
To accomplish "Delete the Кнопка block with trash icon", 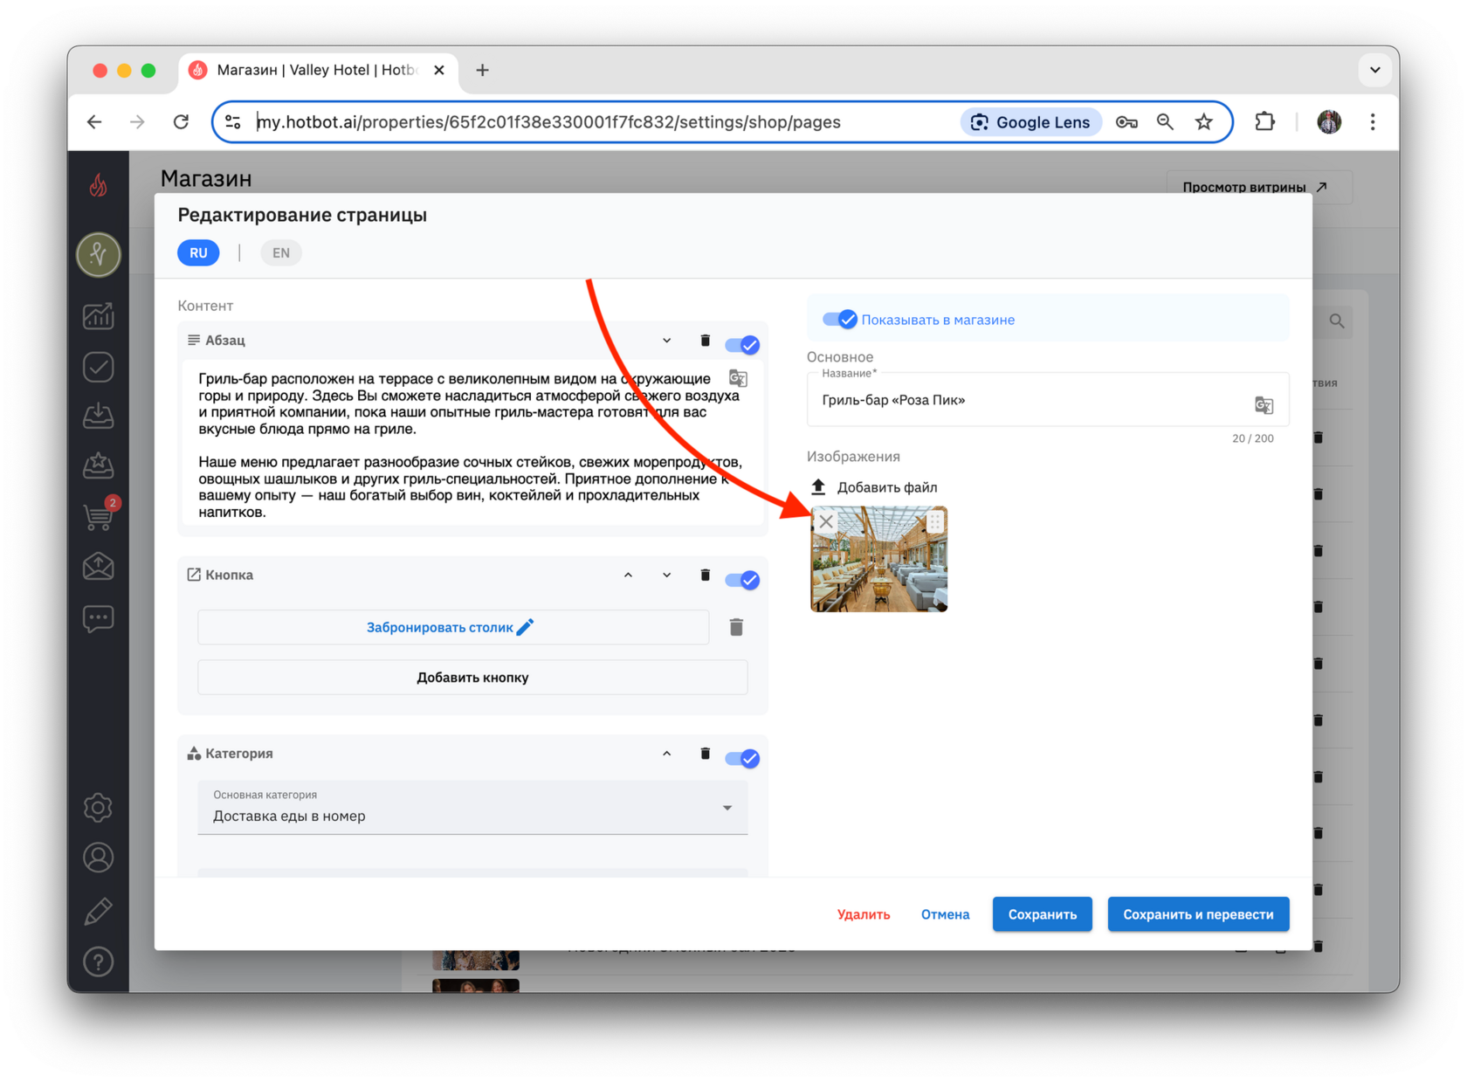I will coord(705,575).
